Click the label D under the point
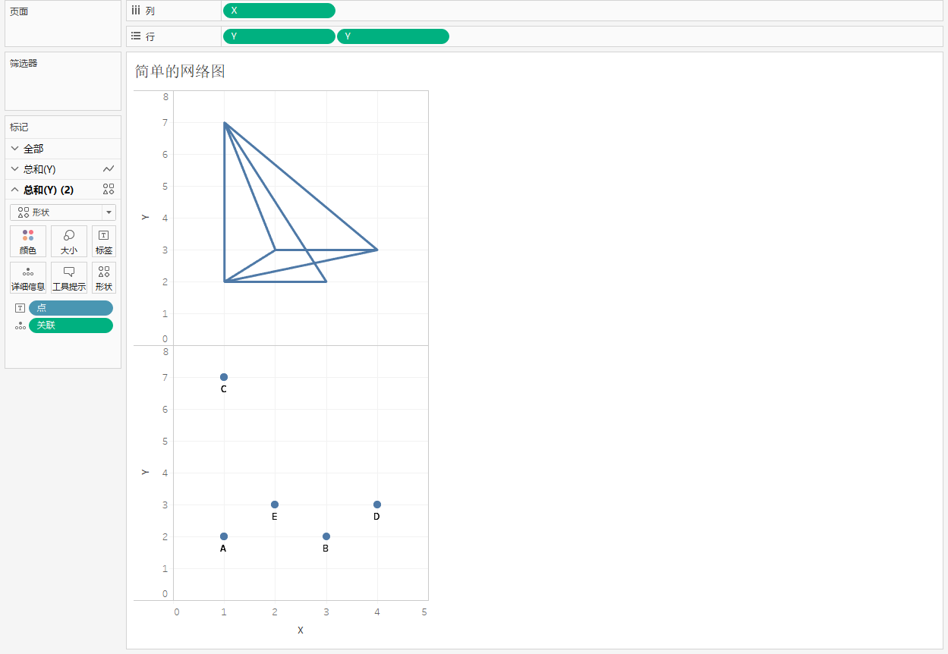 (x=376, y=517)
